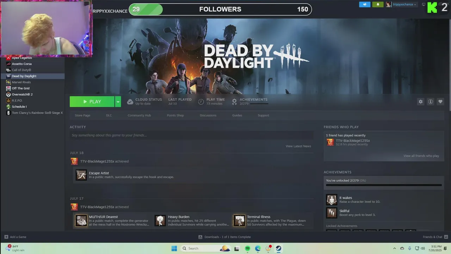Open Microsoft Edge from the taskbar
451x254 pixels.
tap(258, 248)
